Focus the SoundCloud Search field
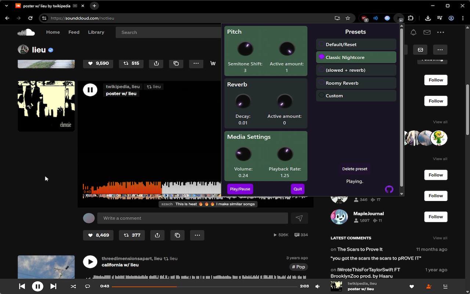This screenshot has width=470, height=294. coord(169,32)
